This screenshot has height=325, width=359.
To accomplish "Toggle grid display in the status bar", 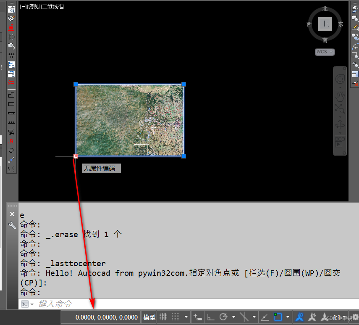I will point(164,317).
